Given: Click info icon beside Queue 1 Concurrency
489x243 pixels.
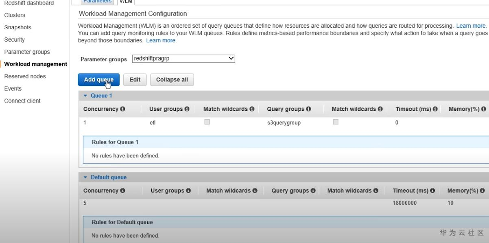Looking at the screenshot, I should tap(122, 109).
